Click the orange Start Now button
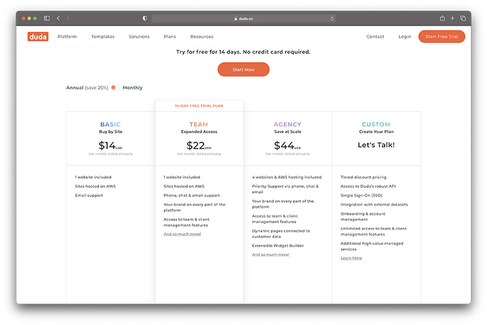The width and height of the screenshot is (487, 325). (243, 69)
